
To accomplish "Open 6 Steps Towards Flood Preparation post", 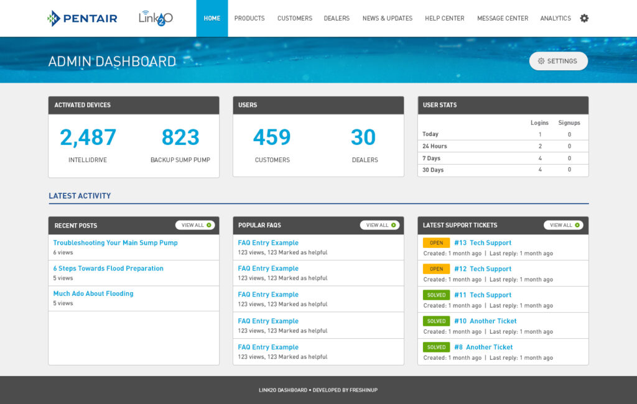I will [108, 269].
